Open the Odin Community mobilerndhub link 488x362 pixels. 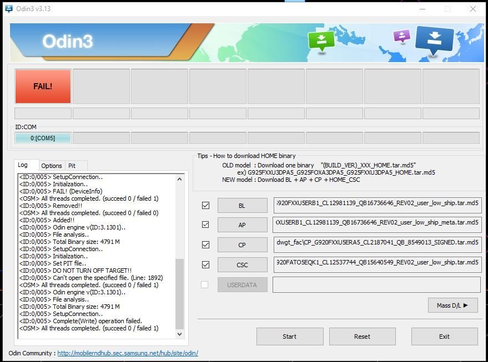coord(128,353)
